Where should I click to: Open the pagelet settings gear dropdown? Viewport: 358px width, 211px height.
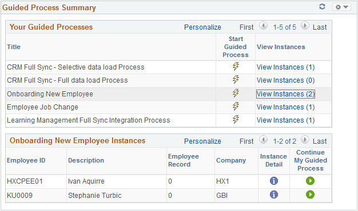coord(341,7)
